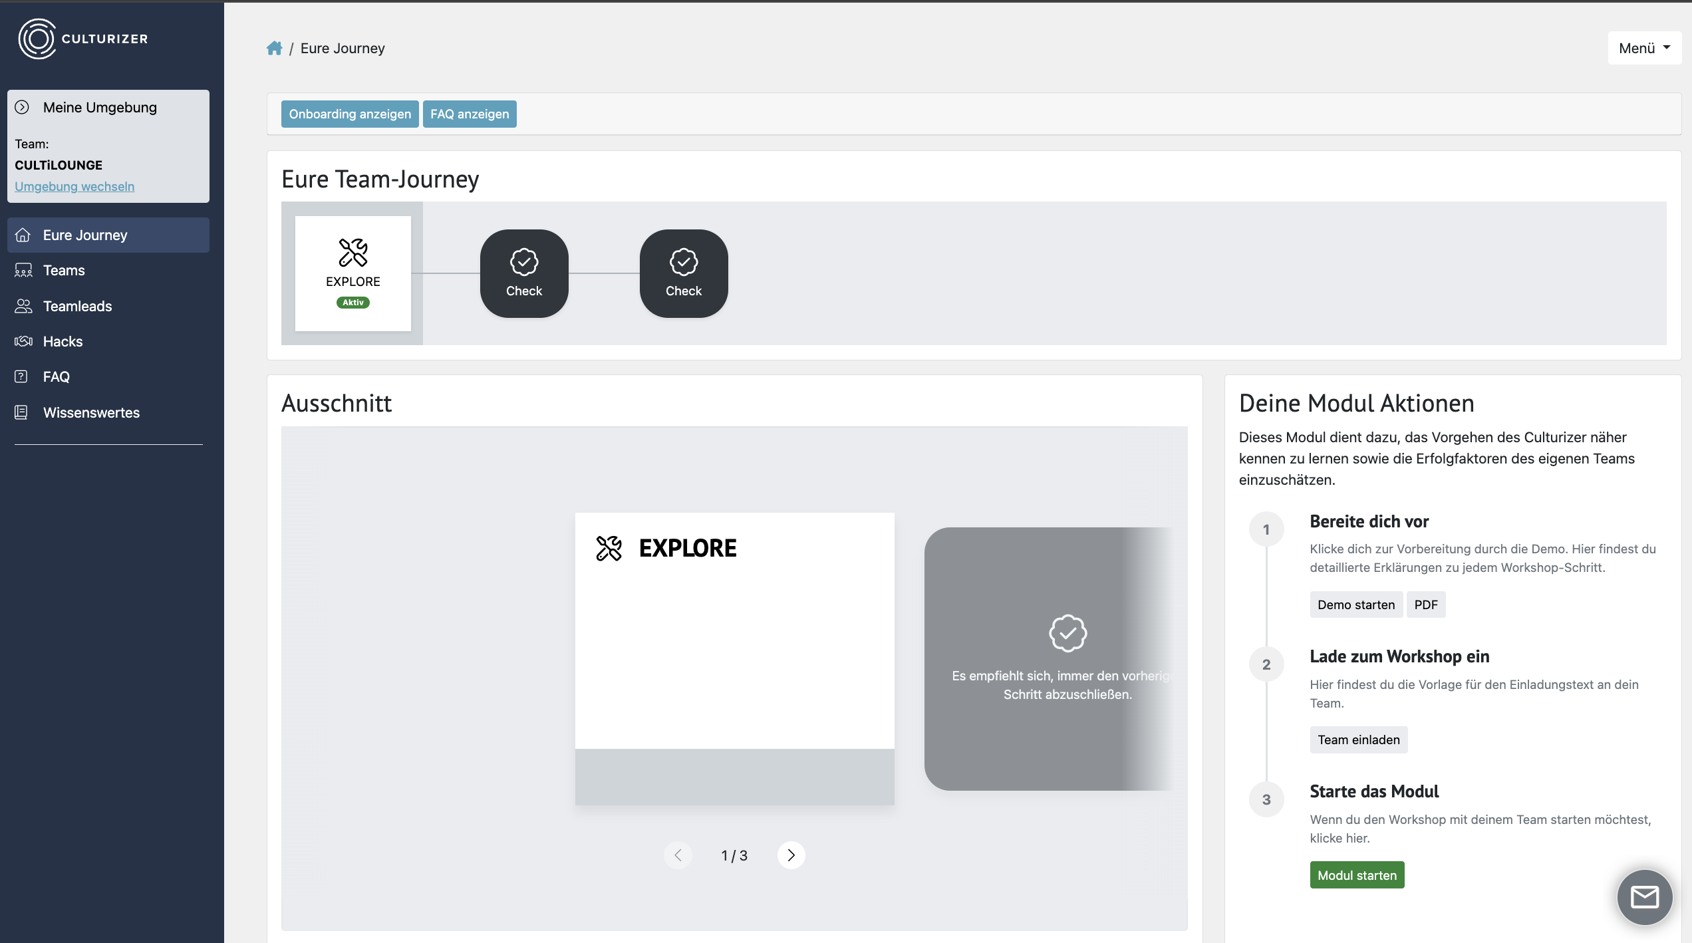Click the Culturizer logo icon
Image resolution: width=1692 pixels, height=943 pixels.
click(x=37, y=39)
